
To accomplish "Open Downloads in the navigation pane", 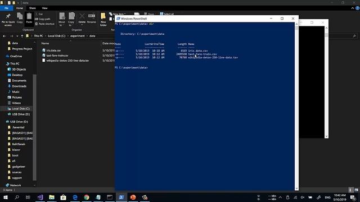I will [19, 86].
